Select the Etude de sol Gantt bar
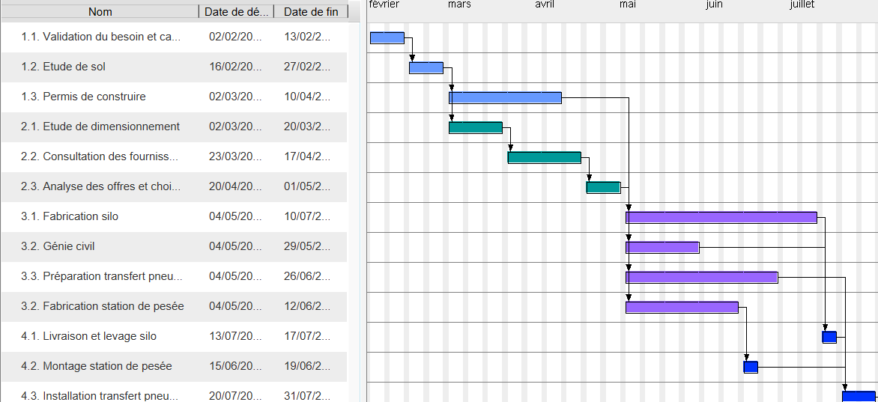878x402 pixels. pos(426,67)
